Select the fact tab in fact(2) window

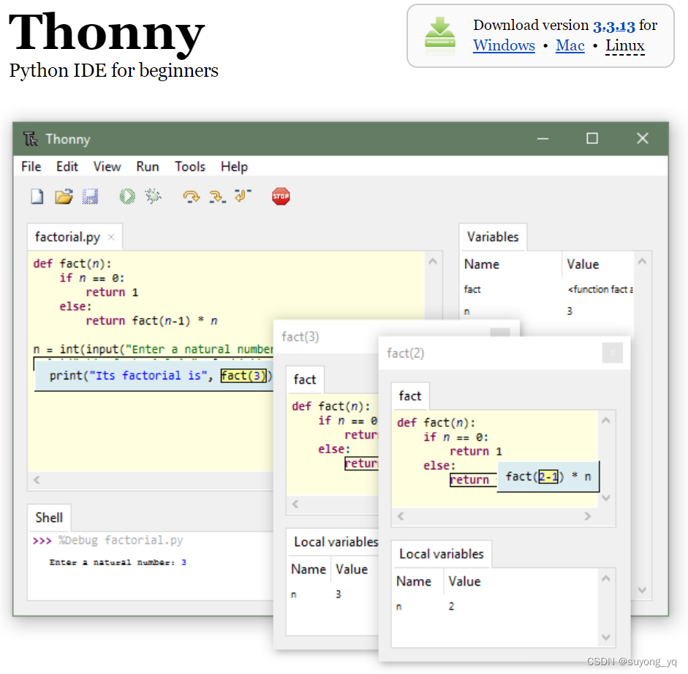(410, 396)
